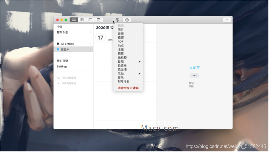Open the journal options ellipsis button

point(194,75)
